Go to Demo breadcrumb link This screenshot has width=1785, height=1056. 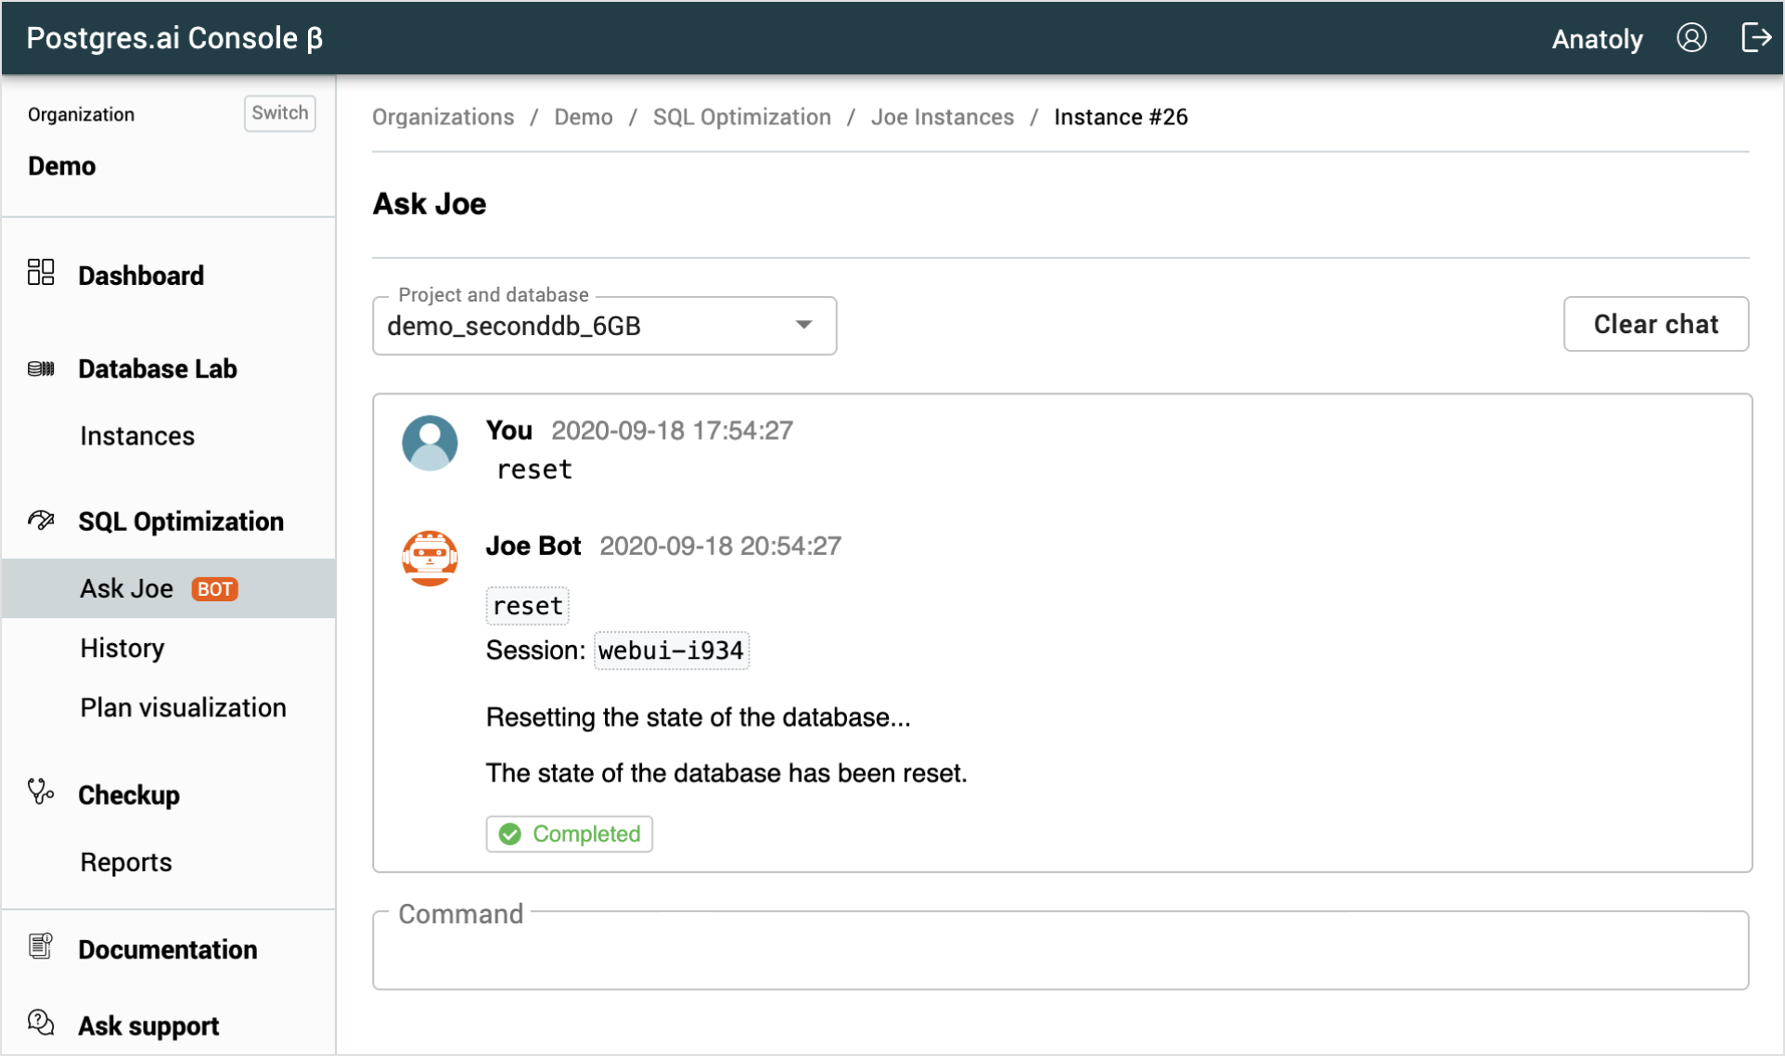coord(584,117)
